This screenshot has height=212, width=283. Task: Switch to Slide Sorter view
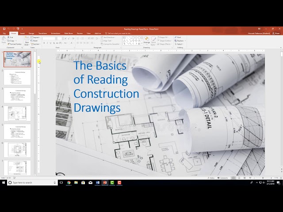(x=239, y=178)
